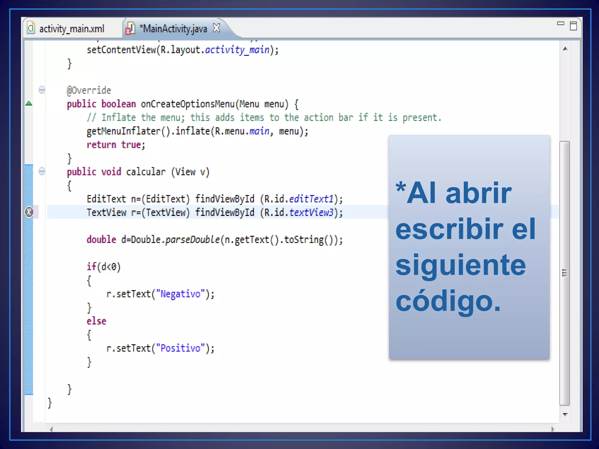
Task: Click the blue instruction note box
Action: pos(469,247)
